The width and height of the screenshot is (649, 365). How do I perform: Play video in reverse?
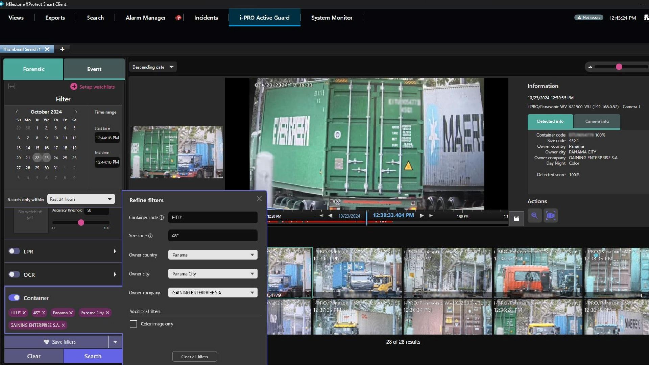[x=330, y=216]
